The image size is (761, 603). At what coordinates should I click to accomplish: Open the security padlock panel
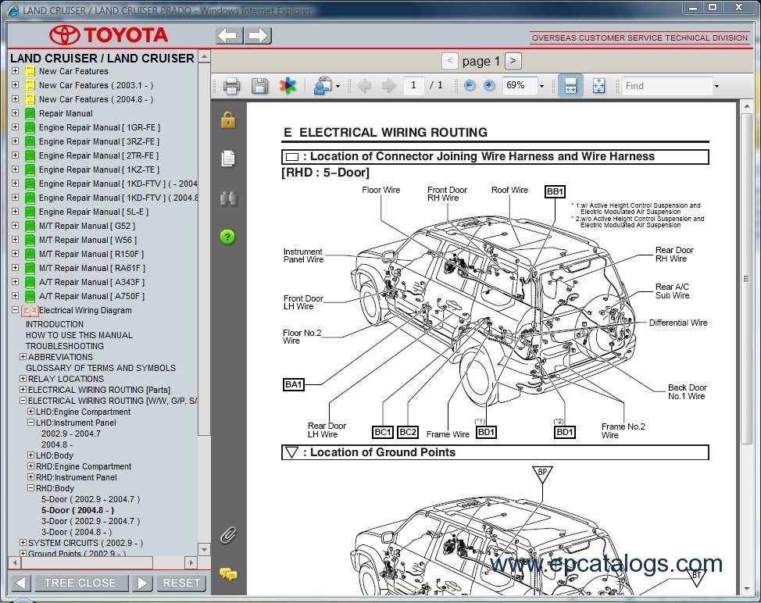tap(228, 120)
